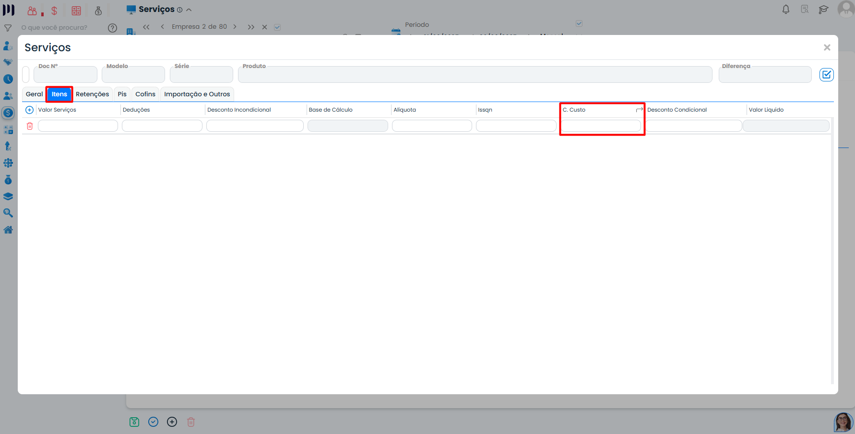The height and width of the screenshot is (434, 855).
Task: Click the red trash icon in bottom toolbar
Action: tap(191, 422)
